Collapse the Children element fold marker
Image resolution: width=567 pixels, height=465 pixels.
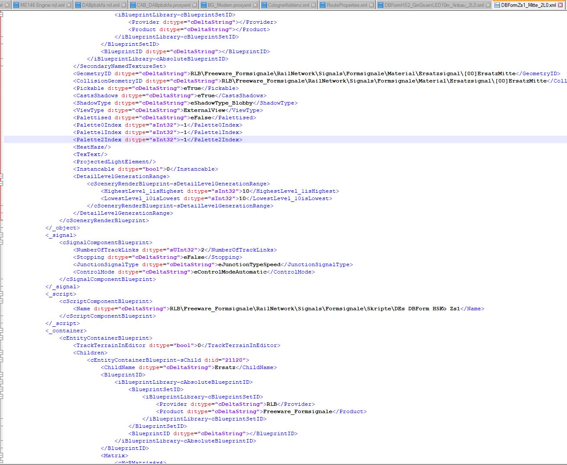(1, 353)
